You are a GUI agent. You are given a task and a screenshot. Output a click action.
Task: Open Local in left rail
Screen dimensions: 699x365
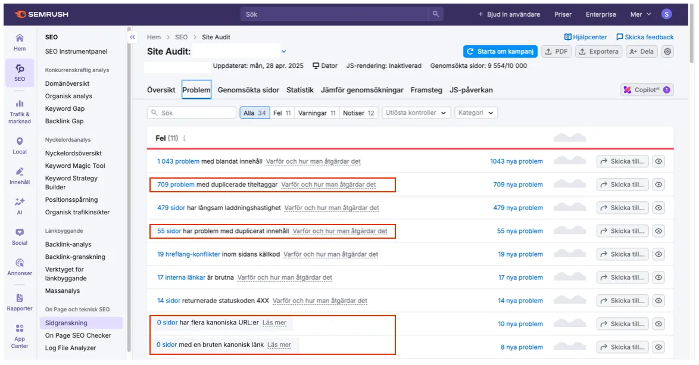point(20,146)
